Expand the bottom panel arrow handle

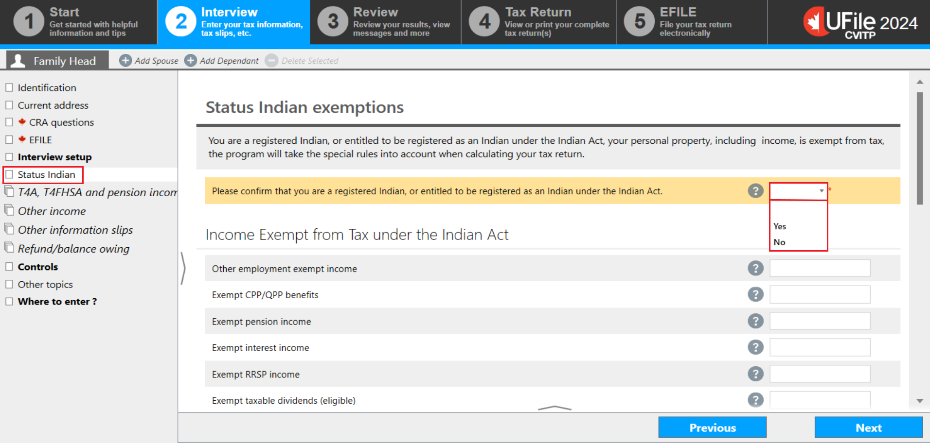tap(554, 408)
